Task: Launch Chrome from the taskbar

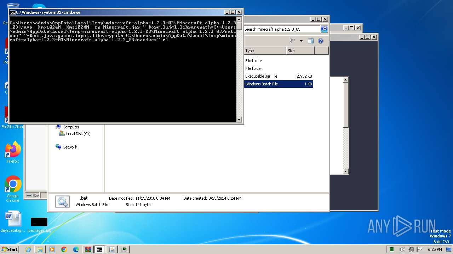Action: pos(64,249)
